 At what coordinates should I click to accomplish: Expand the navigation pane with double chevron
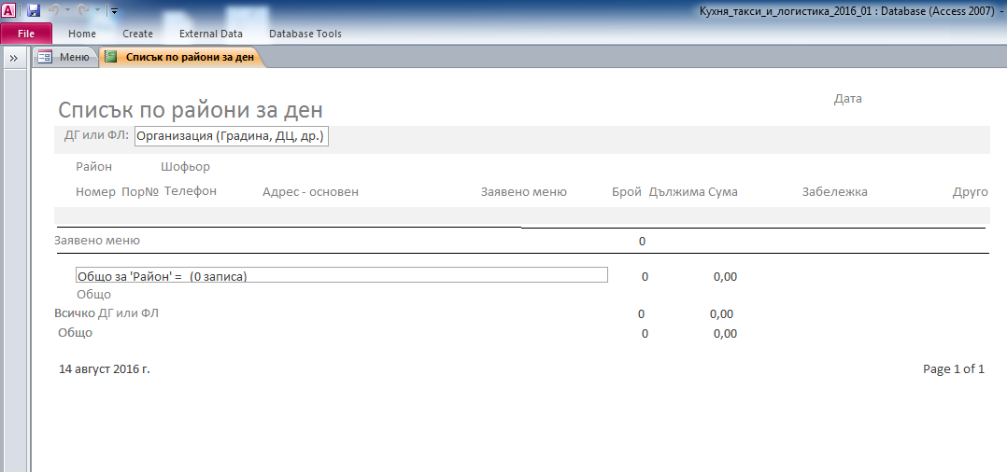14,58
